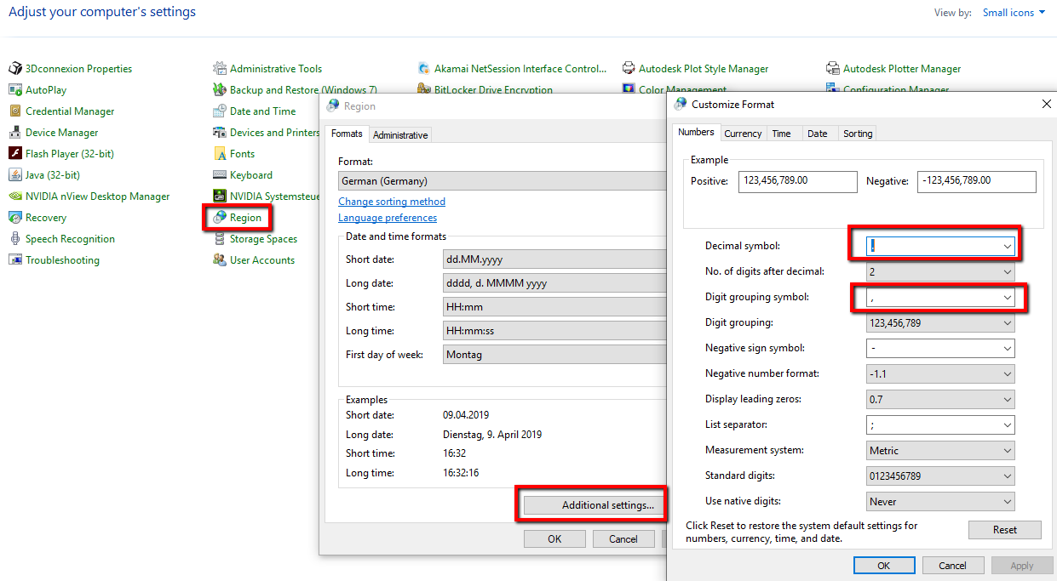Open NVIDIA nView Desktop Manager
Image resolution: width=1057 pixels, height=581 pixels.
97,196
